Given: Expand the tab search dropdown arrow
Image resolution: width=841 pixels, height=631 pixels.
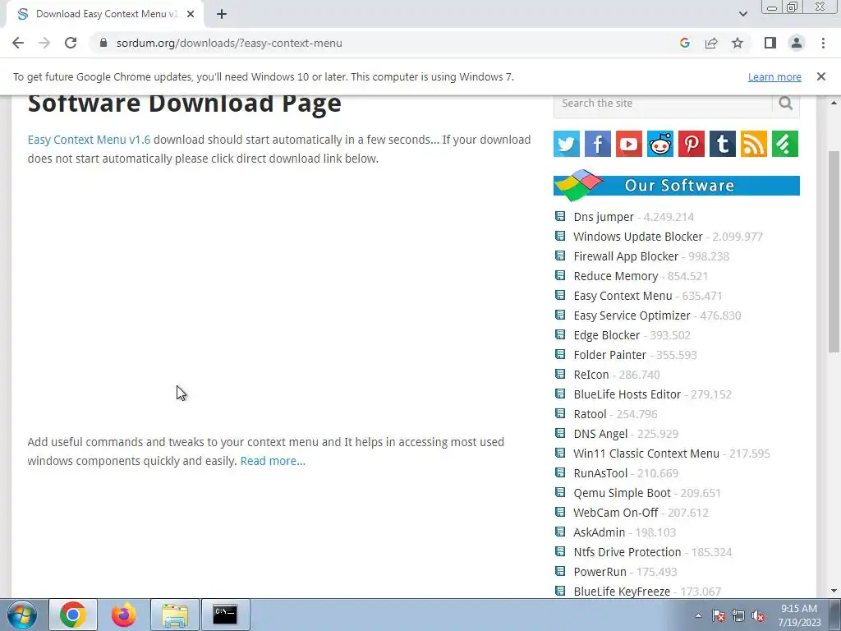Looking at the screenshot, I should (x=742, y=14).
